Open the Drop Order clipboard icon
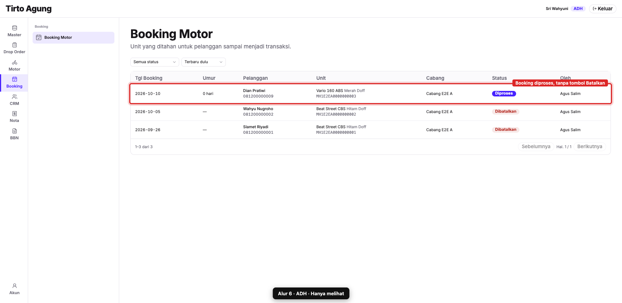This screenshot has width=622, height=303. coord(14,45)
